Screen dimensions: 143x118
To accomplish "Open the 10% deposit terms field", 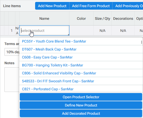I will click(x=12, y=52).
